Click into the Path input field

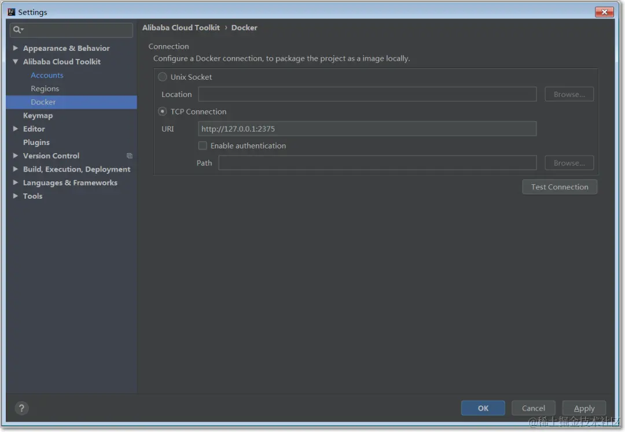(377, 163)
